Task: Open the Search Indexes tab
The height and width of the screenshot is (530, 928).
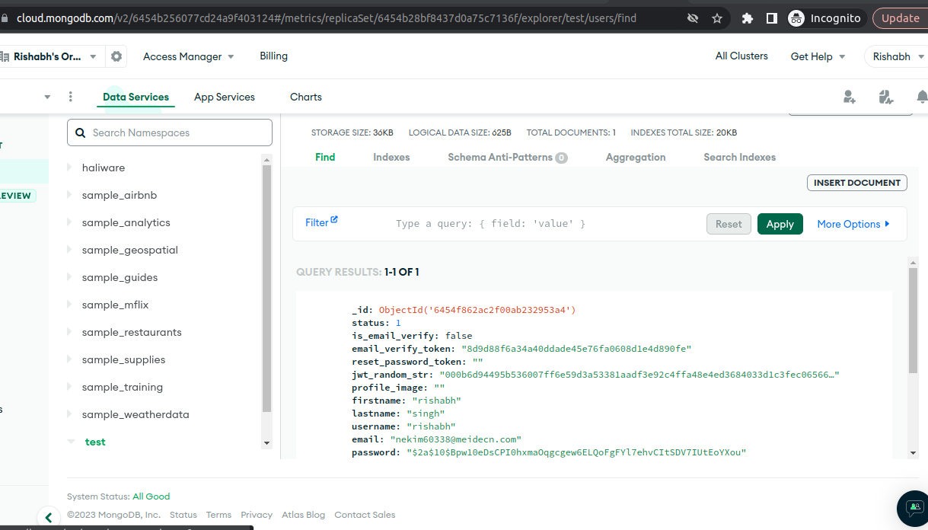Action: click(x=740, y=157)
